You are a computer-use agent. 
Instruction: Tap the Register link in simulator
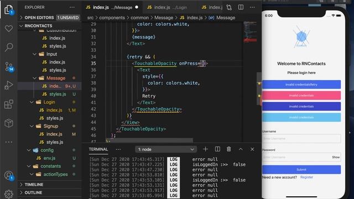tap(306, 177)
